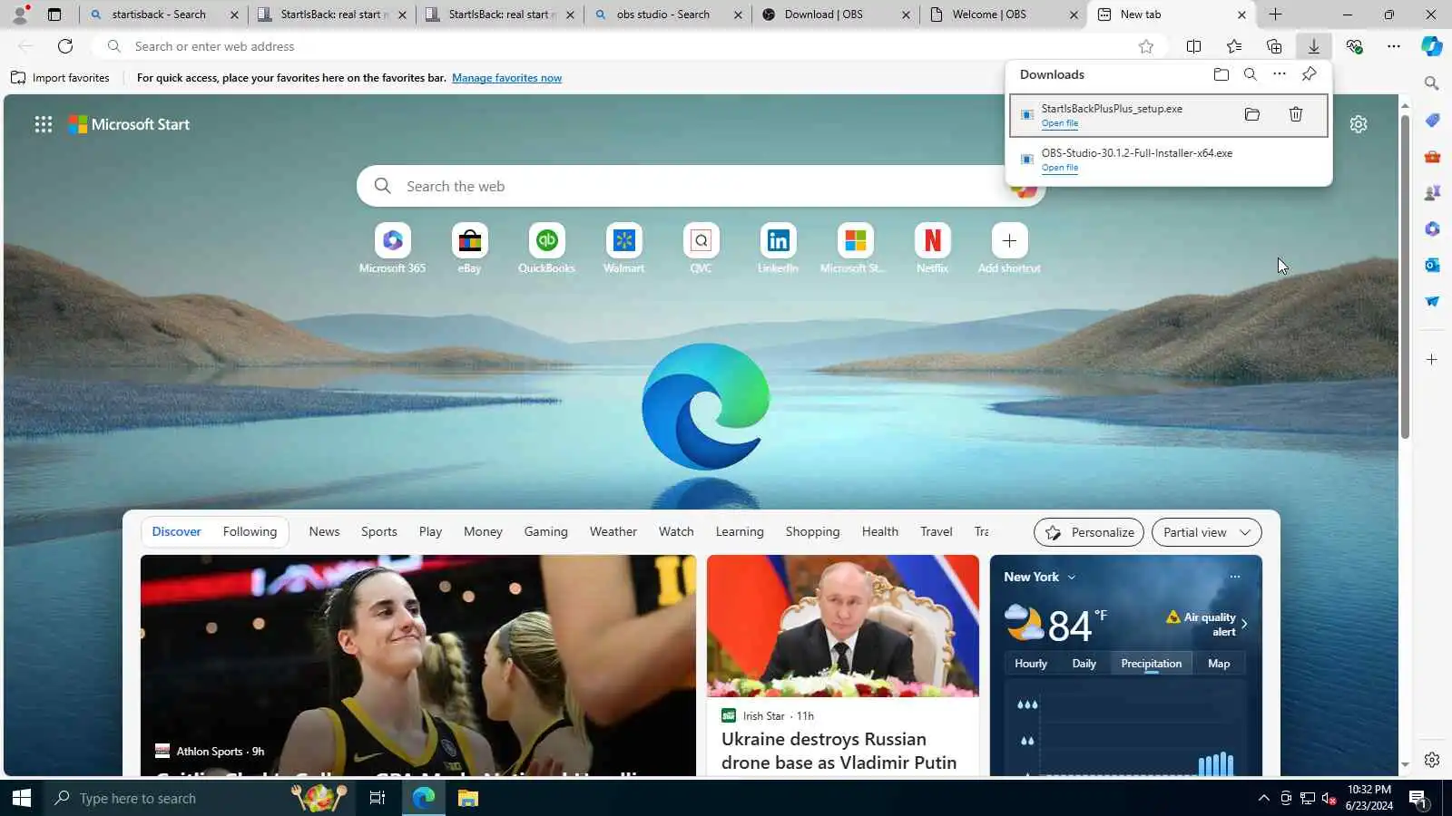Show Hourly weather forecast tab
The image size is (1452, 816).
click(x=1031, y=664)
